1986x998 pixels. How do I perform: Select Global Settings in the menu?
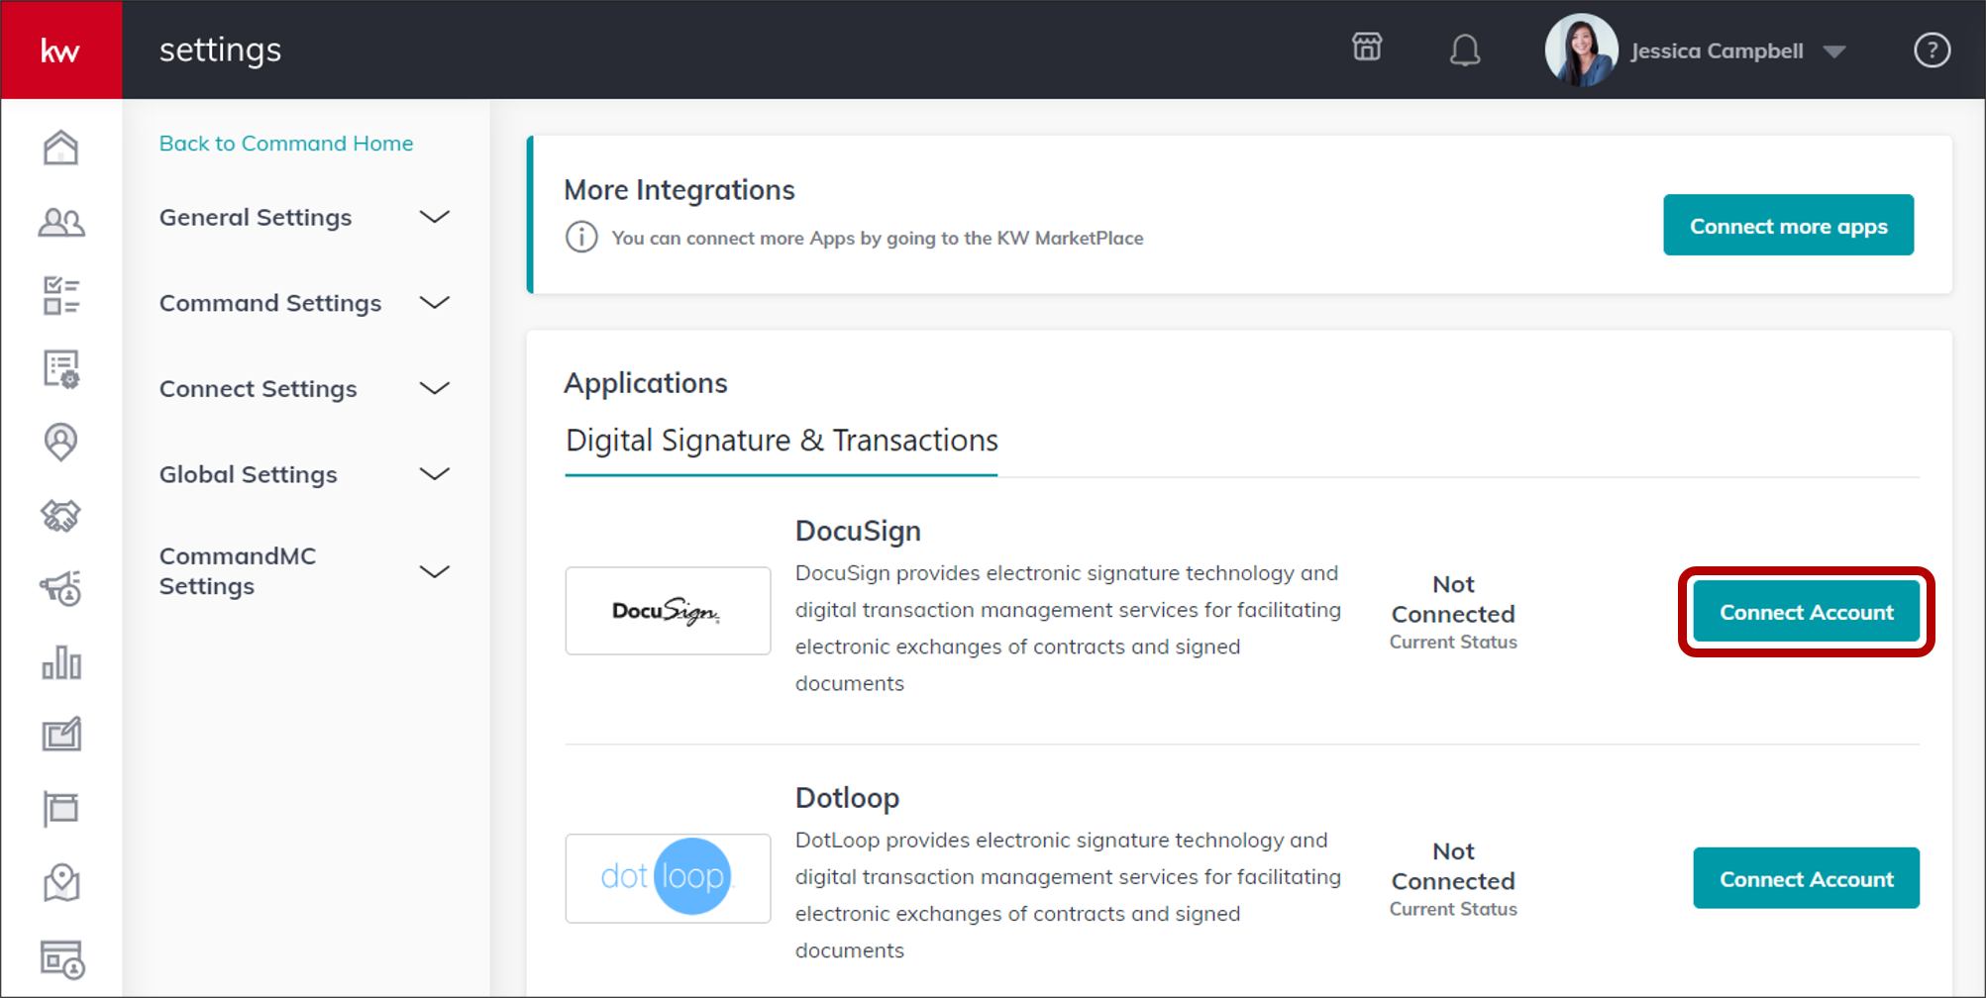point(249,474)
